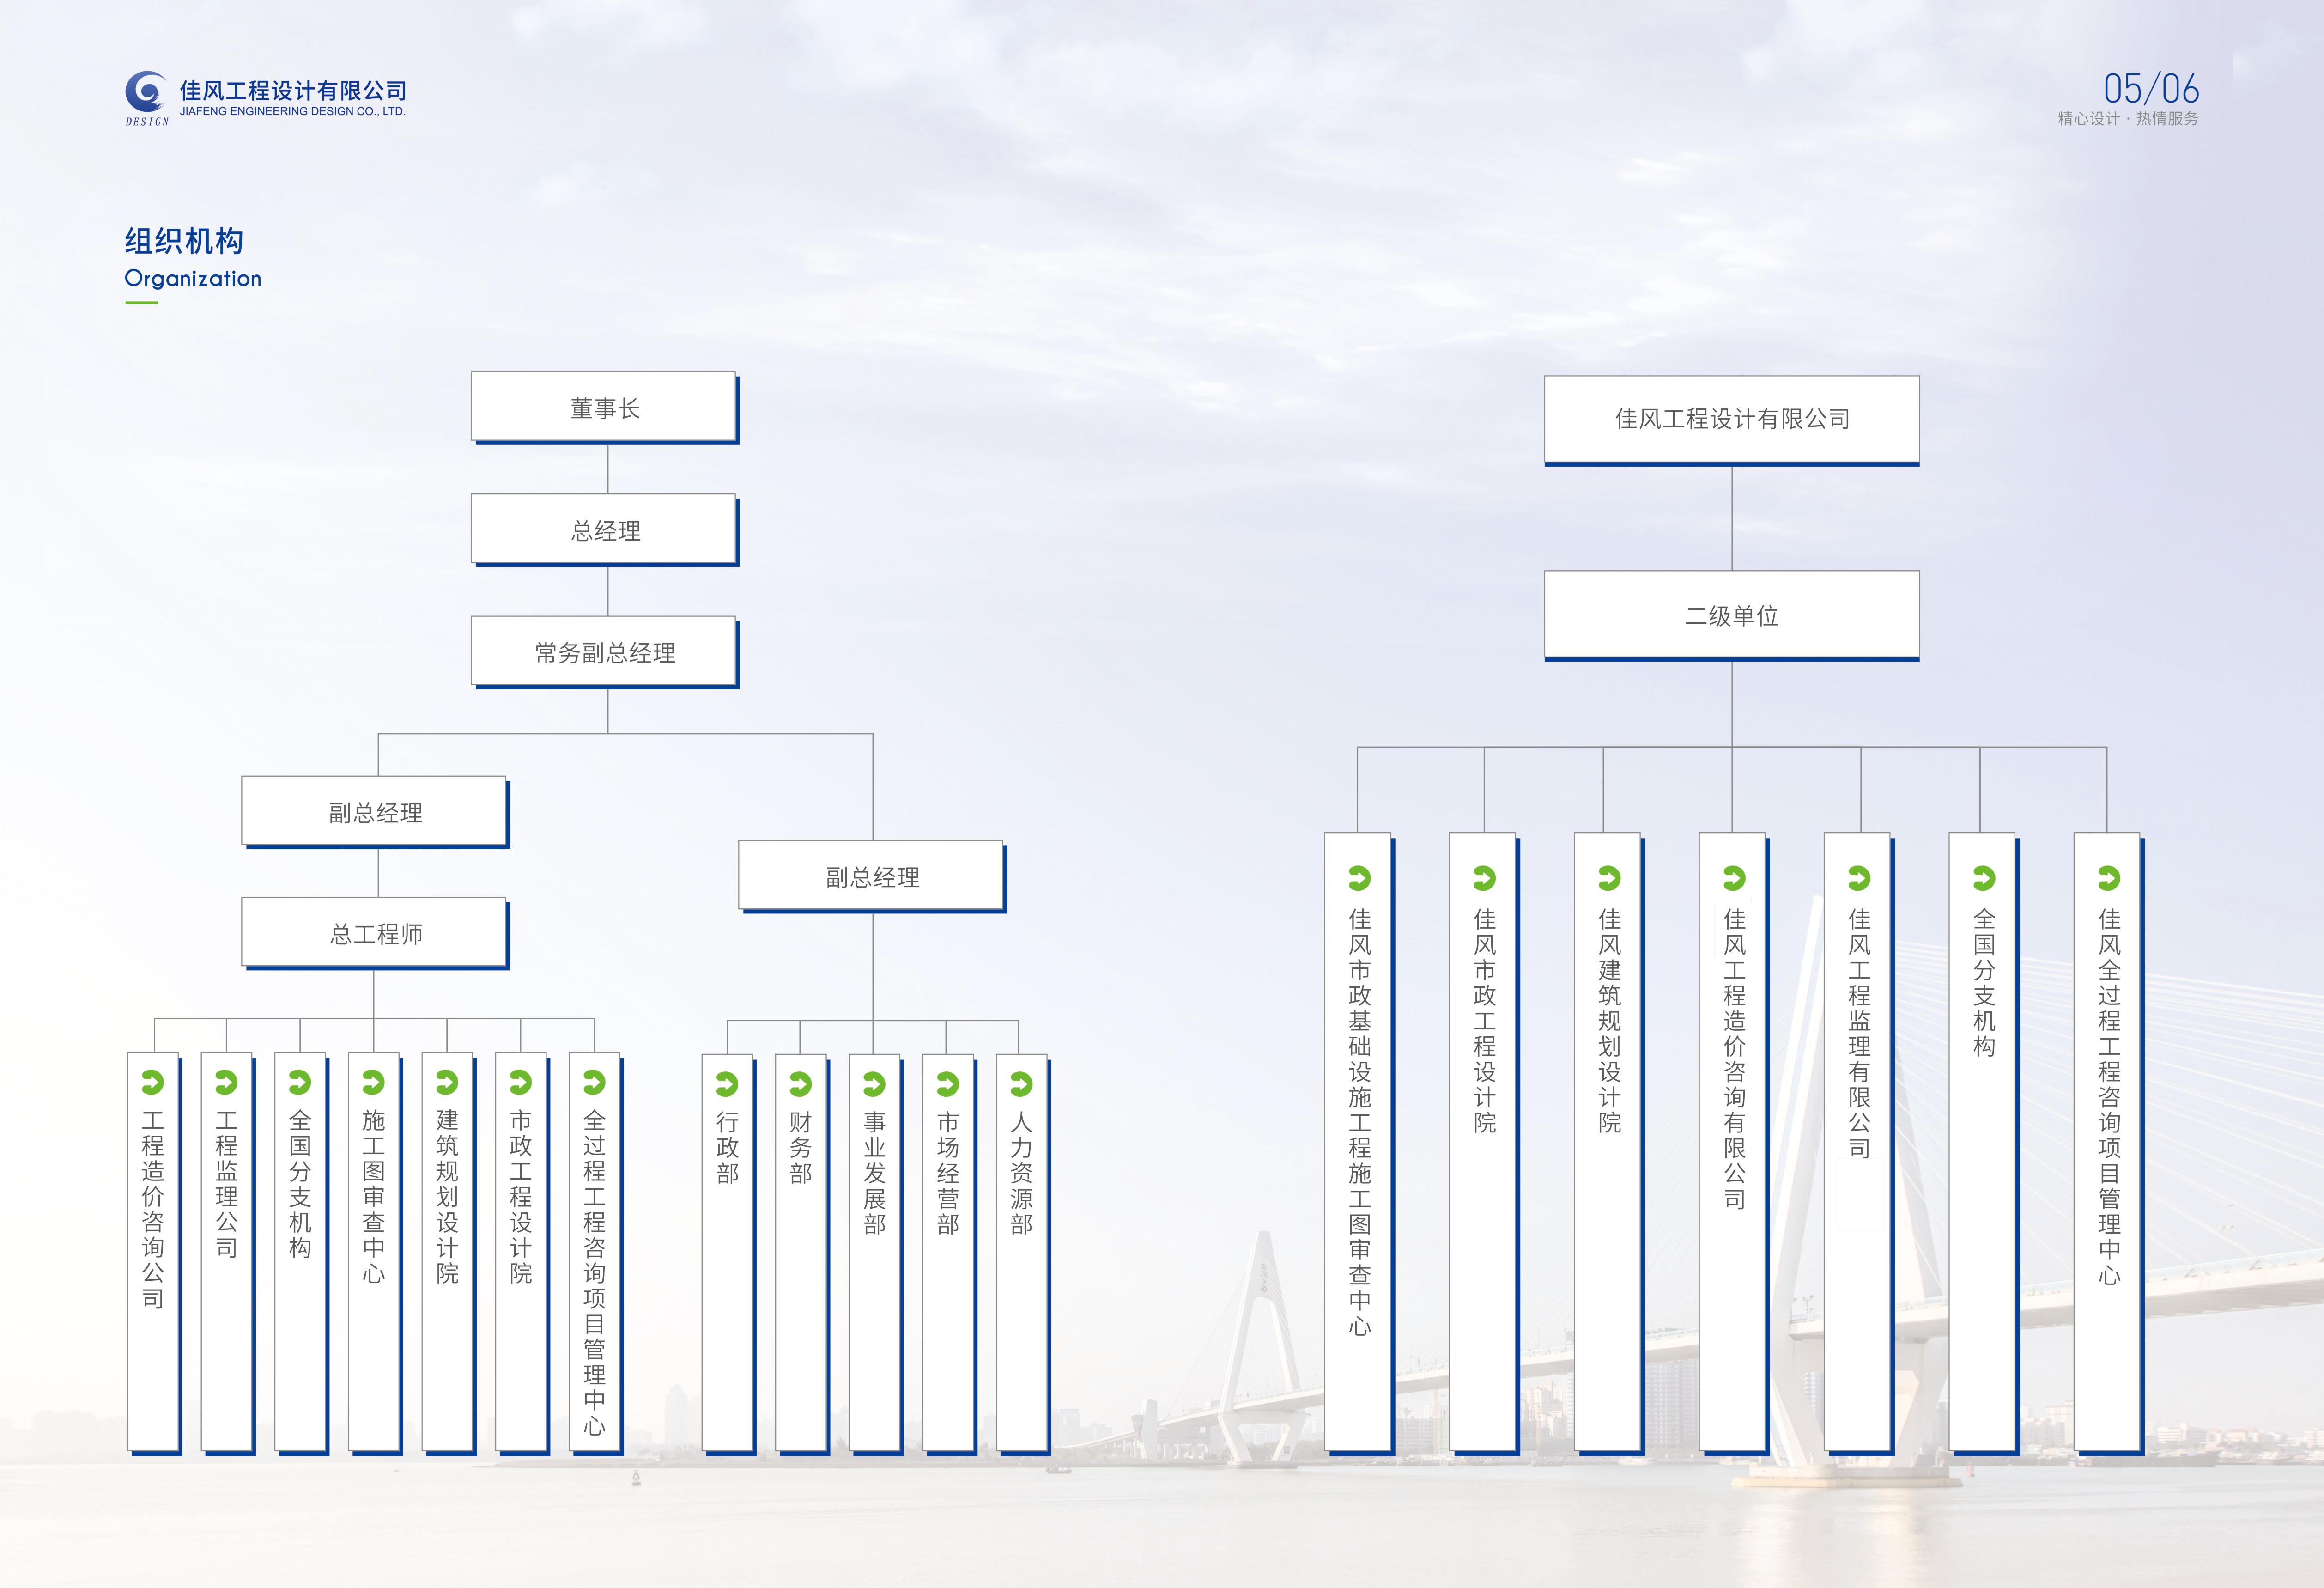Image resolution: width=2324 pixels, height=1588 pixels.
Task: Click green arrow icon above 行政部
Action: pyautogui.click(x=727, y=1084)
